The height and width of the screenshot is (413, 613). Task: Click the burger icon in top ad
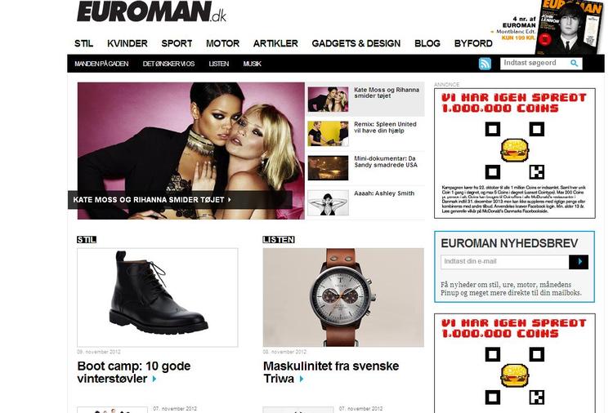pos(515,150)
